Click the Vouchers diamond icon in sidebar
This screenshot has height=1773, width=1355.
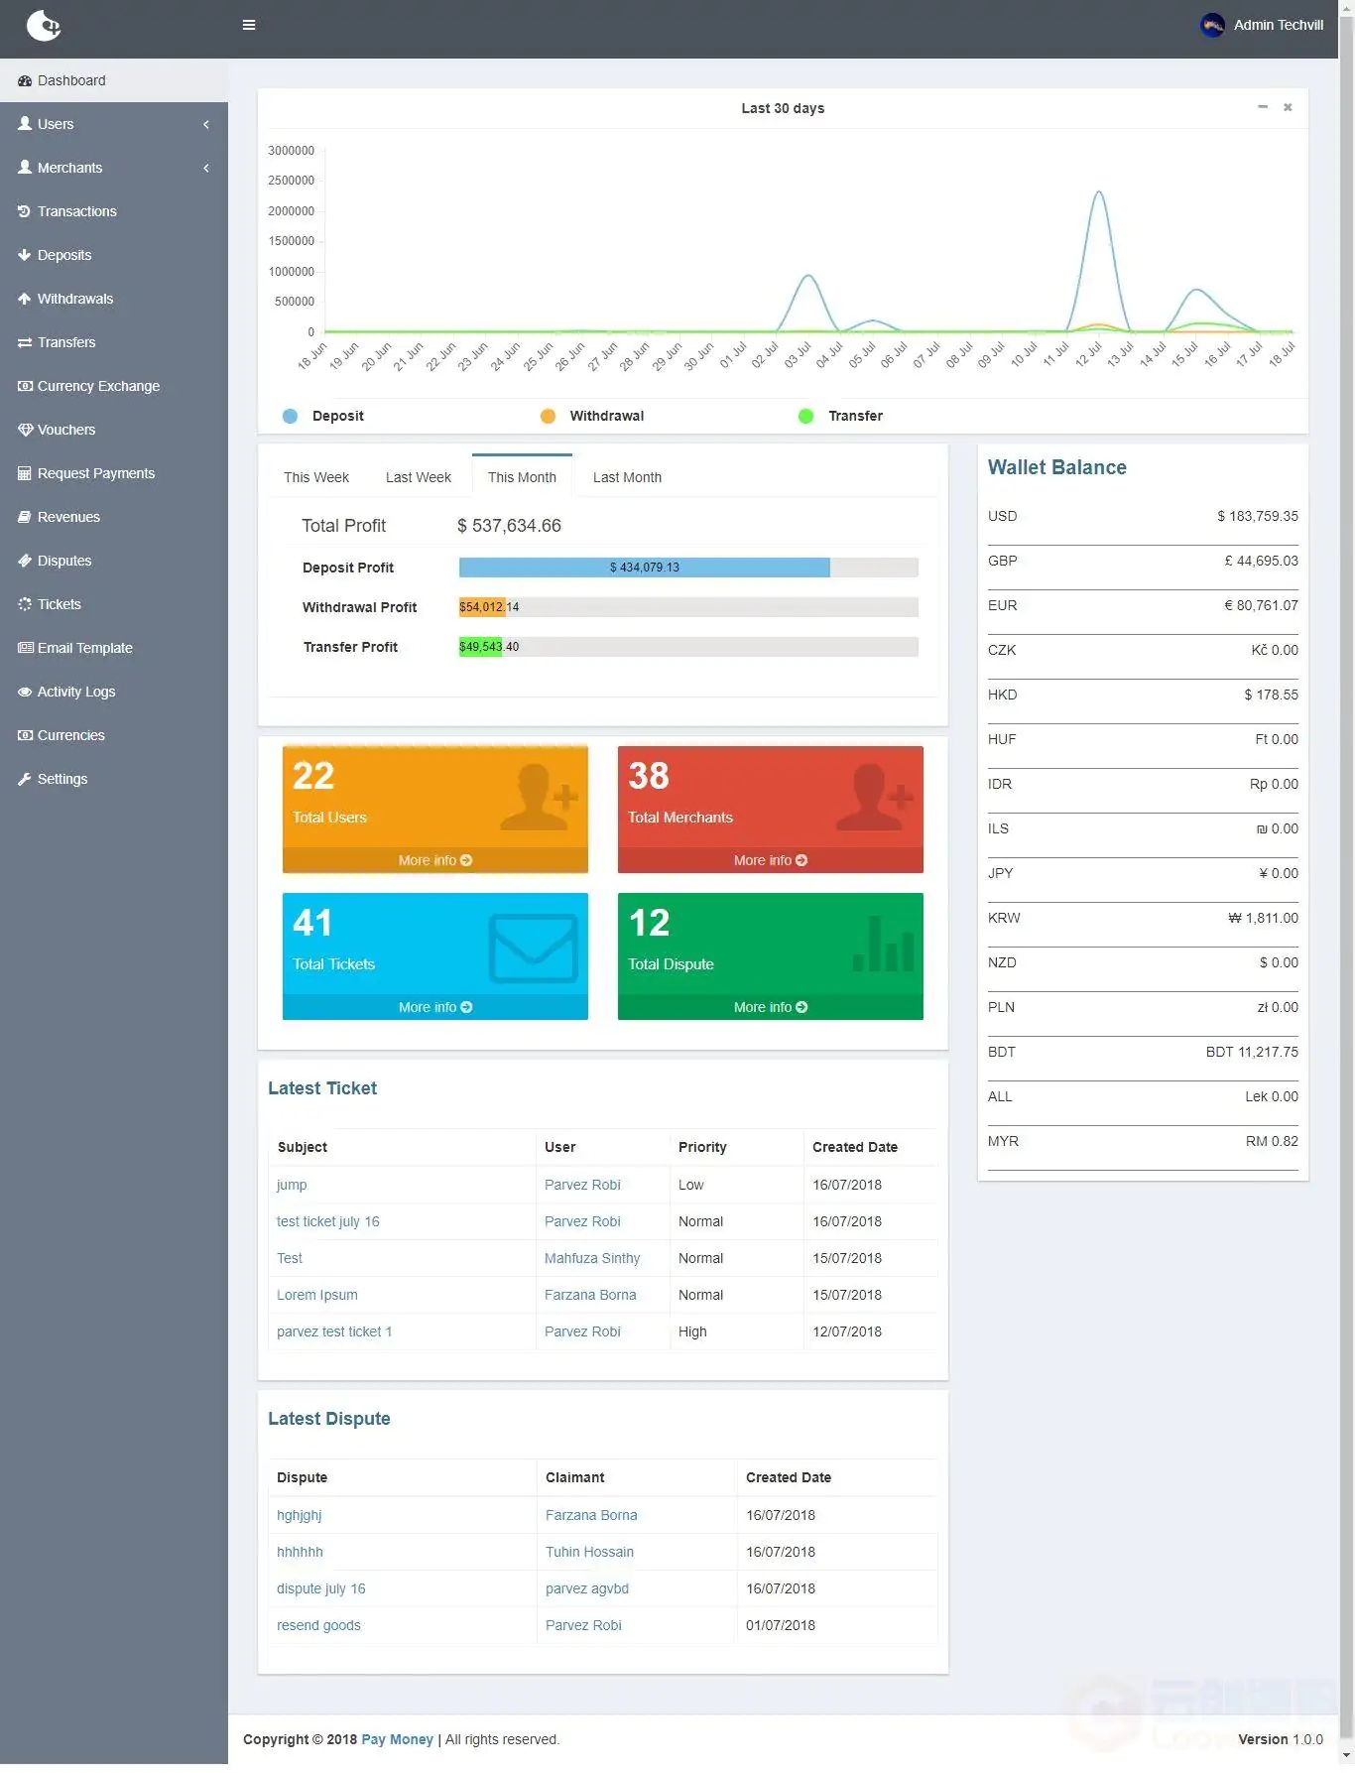[x=25, y=430]
